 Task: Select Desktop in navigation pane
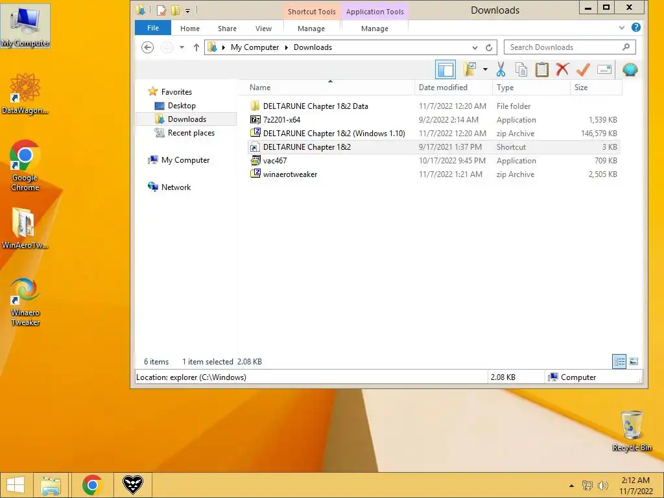click(x=182, y=106)
